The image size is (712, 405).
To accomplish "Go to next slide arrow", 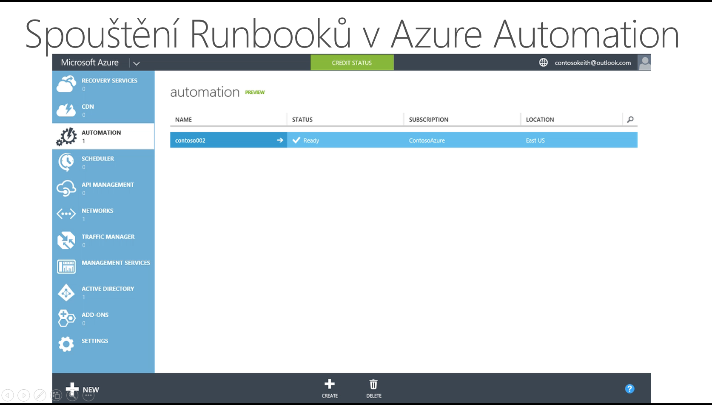I will (24, 395).
